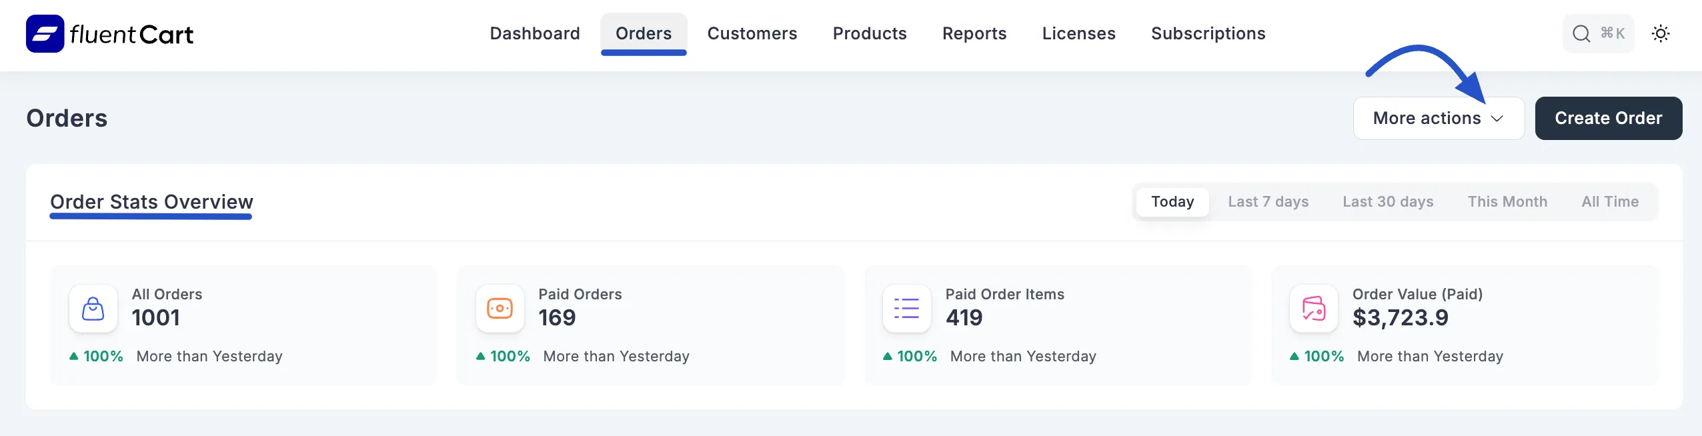
Task: Click the More actions chevron arrow
Action: [x=1497, y=119]
